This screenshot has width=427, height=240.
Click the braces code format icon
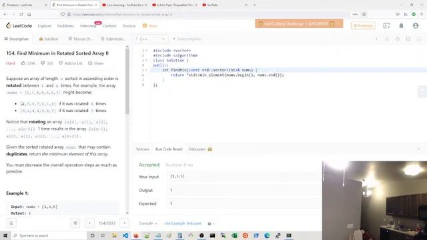tap(387, 39)
